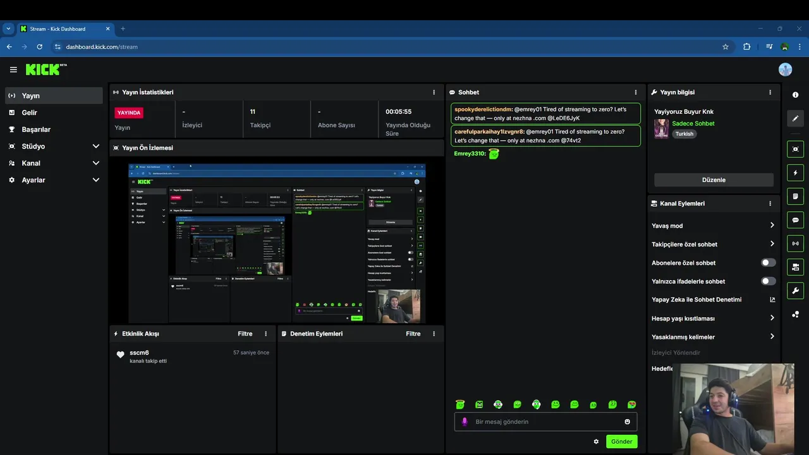Toggle the document moderation widget icon in sidebar

795,197
